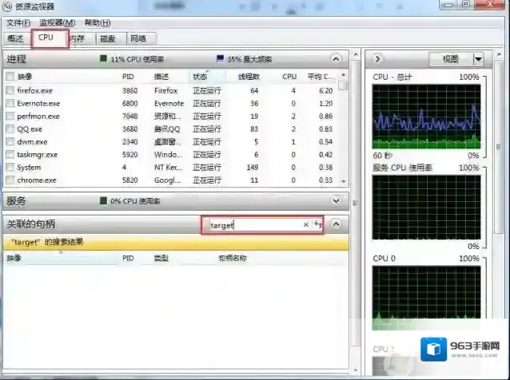Enable the chrome.exe process checkbox
The width and height of the screenshot is (510, 380).
pos(10,180)
